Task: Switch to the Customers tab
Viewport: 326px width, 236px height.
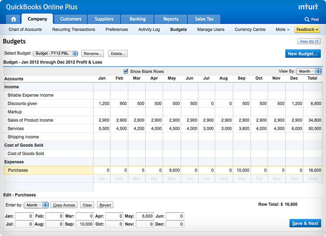Action: pyautogui.click(x=71, y=19)
